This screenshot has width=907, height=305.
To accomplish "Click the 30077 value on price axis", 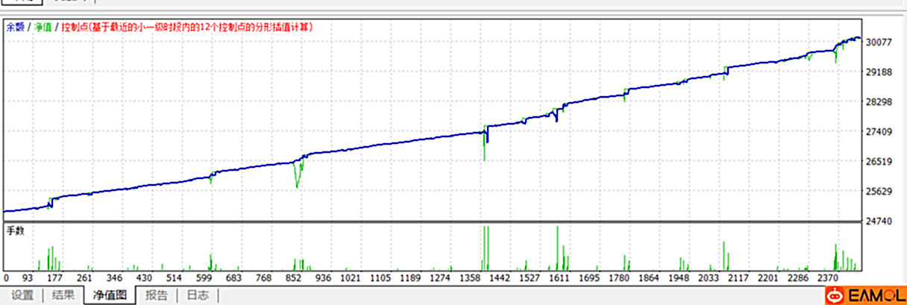I will pyautogui.click(x=880, y=43).
